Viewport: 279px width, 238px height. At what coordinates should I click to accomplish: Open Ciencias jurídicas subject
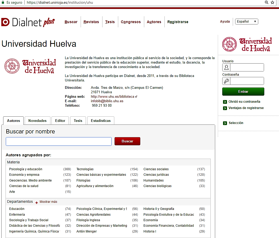tap(156, 175)
